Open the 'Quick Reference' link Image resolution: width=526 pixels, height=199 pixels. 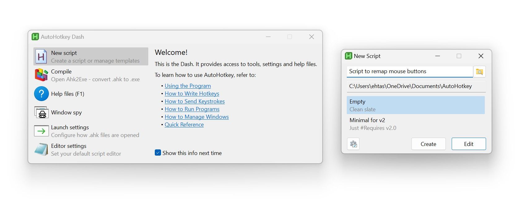click(184, 125)
